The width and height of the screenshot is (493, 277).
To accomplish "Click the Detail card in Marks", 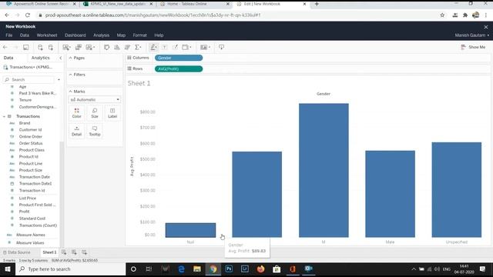I will click(77, 131).
